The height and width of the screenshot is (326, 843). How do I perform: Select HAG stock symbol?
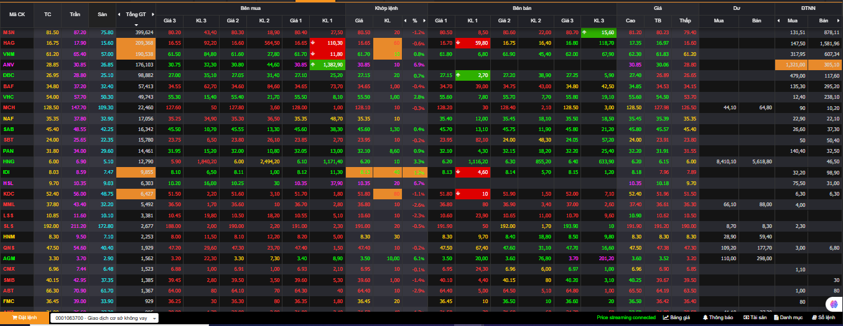9,43
